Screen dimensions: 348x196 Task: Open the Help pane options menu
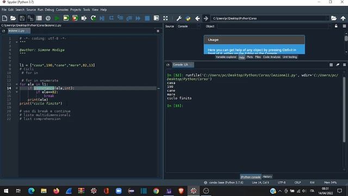point(344,26)
